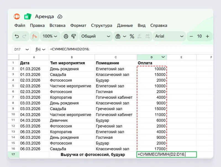
Task: Select column C header
Action: [x=116, y=57]
